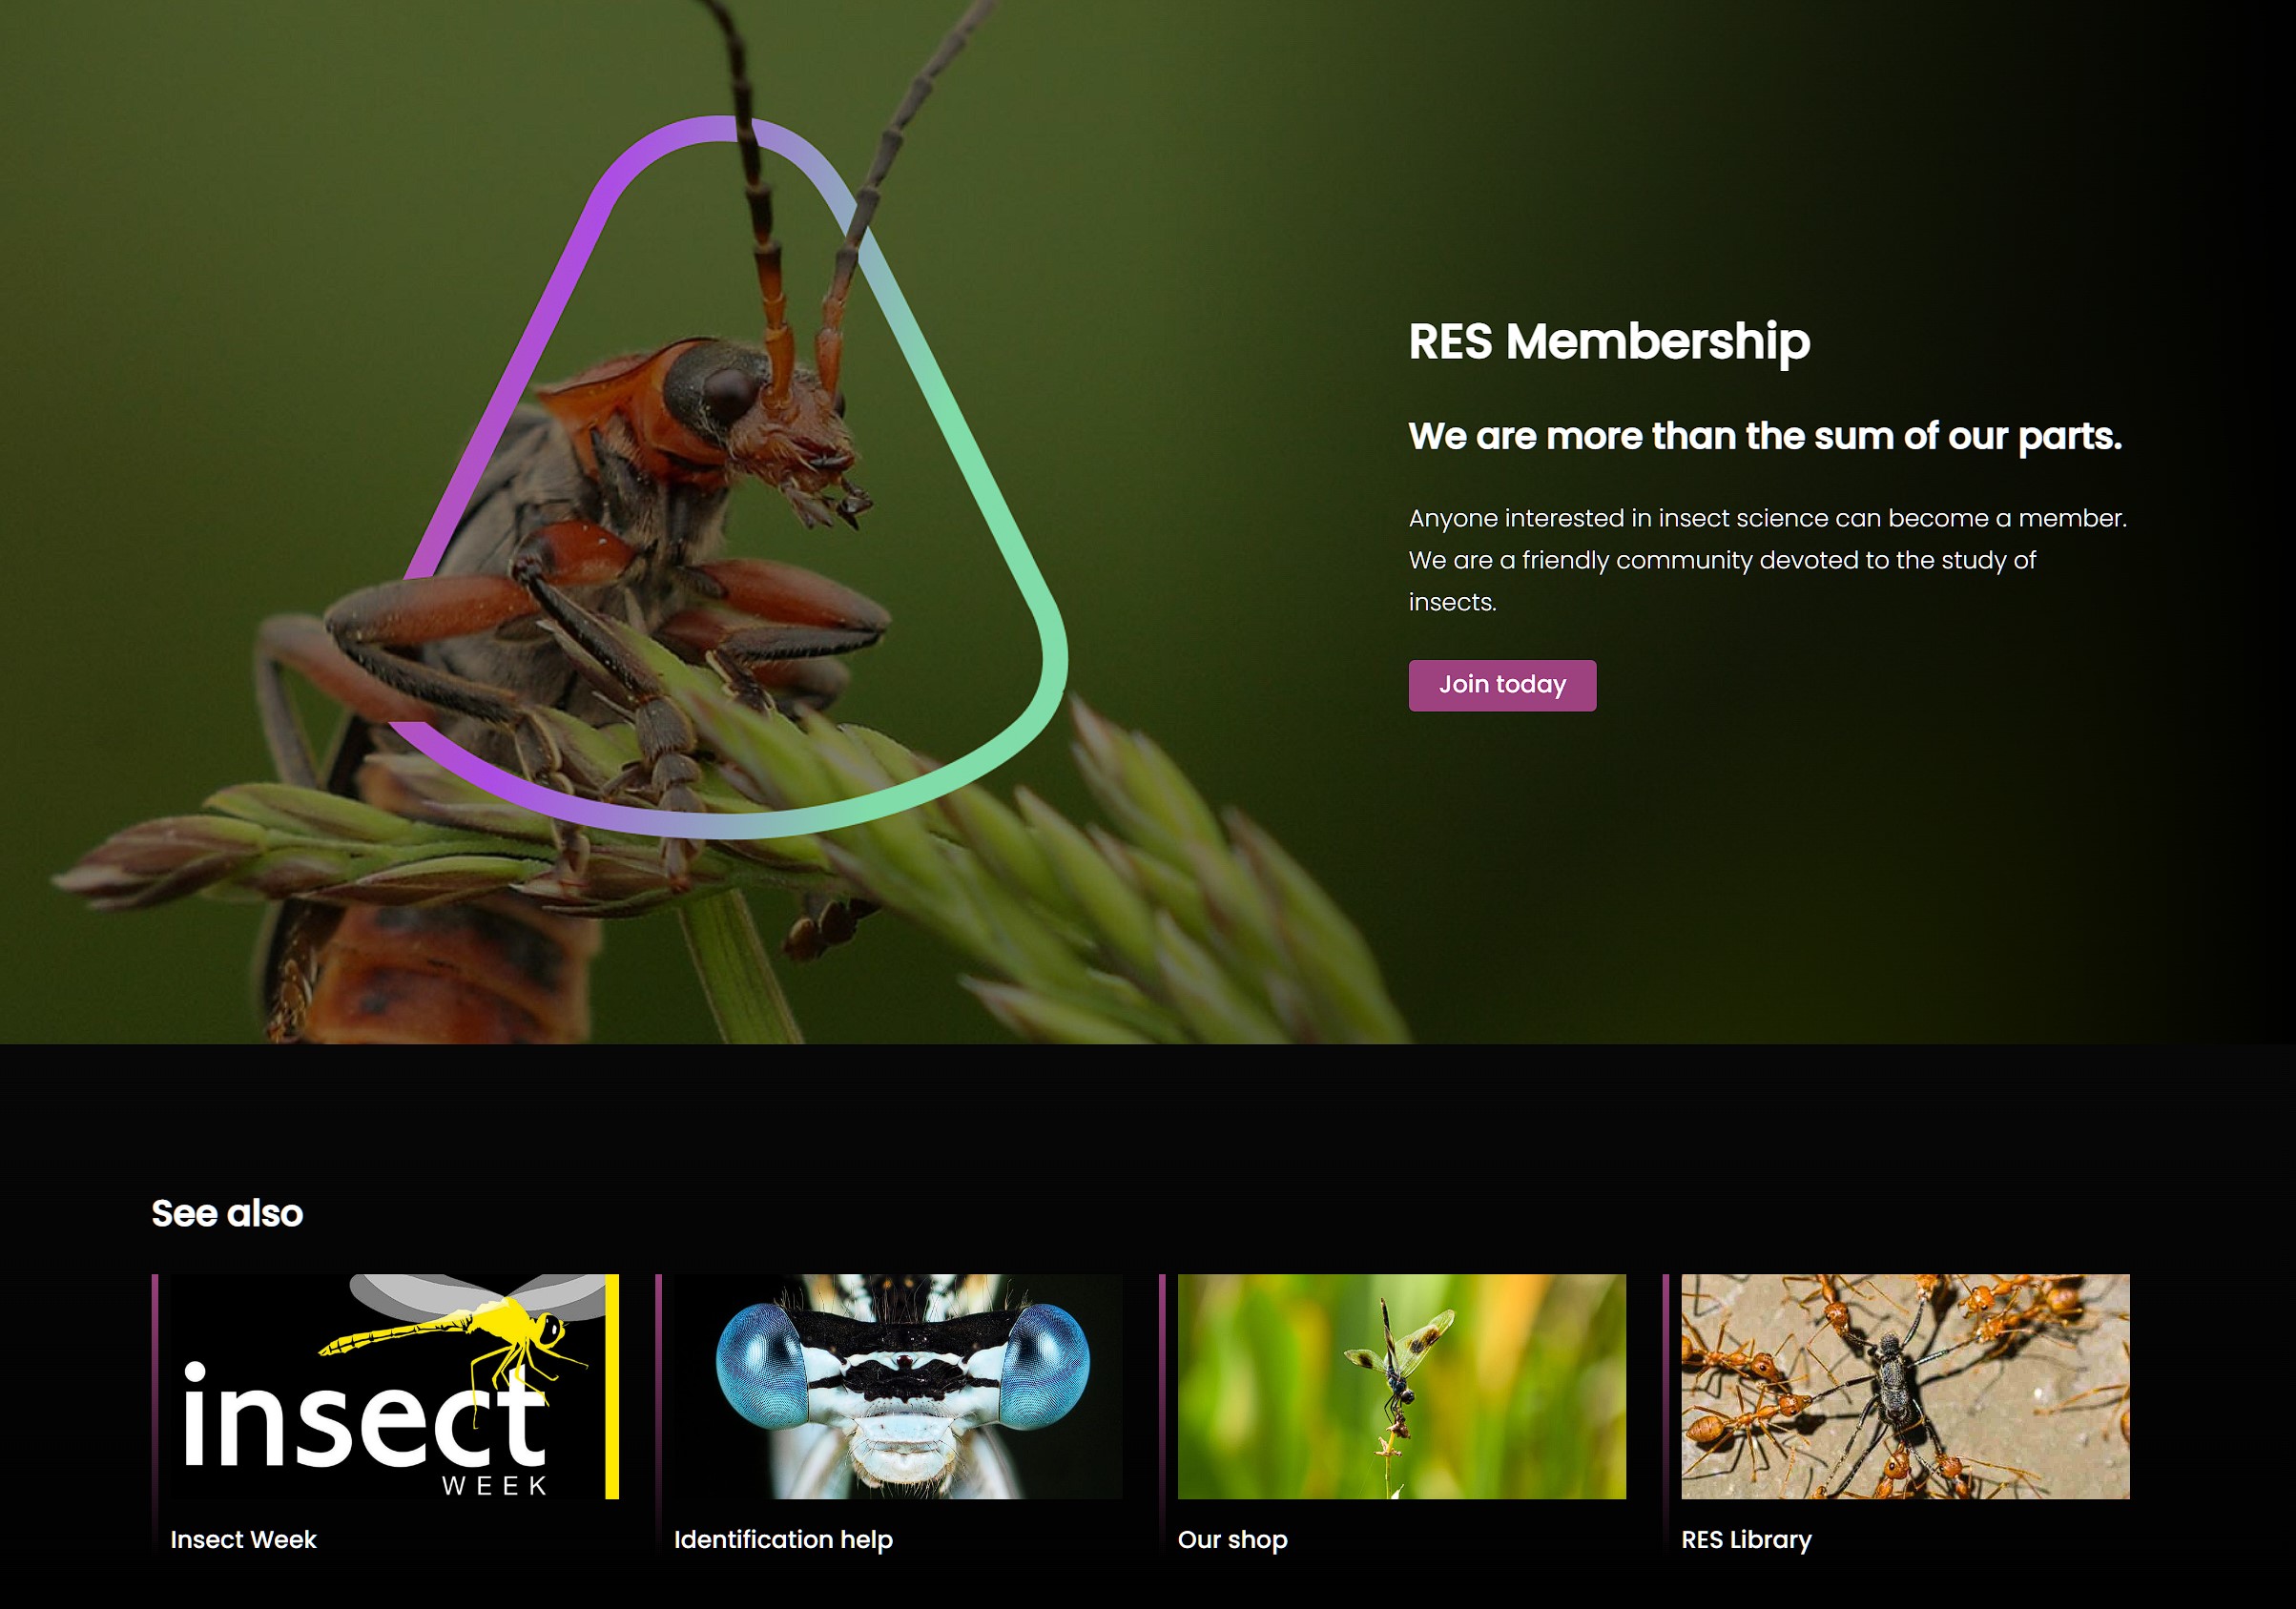
Task: Open the damselfly Identification help image
Action: click(898, 1386)
